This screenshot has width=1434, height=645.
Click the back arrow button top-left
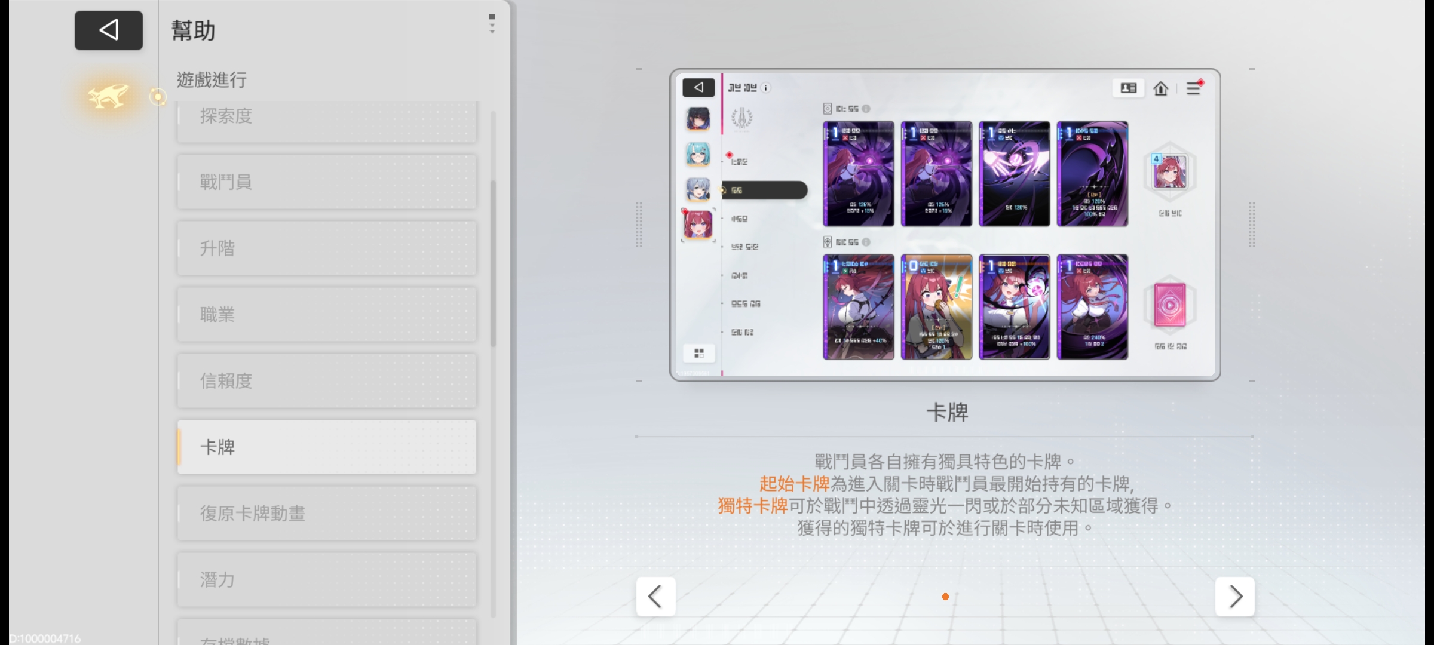coord(108,30)
